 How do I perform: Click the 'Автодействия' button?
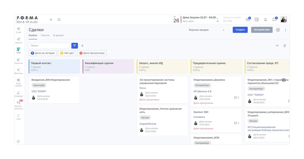coord(262,30)
